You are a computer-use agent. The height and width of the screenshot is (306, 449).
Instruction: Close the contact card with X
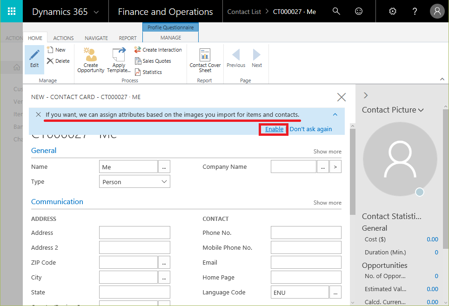(342, 97)
